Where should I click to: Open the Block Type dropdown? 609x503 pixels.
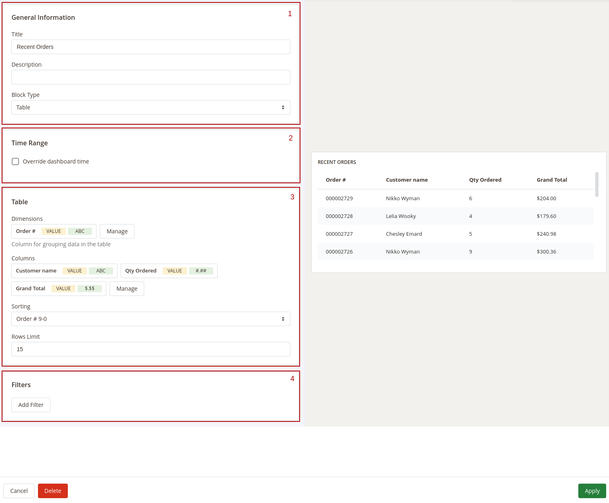(x=151, y=107)
